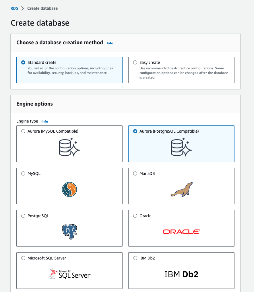The image size is (254, 292).
Task: Click the breadcrumb chevron after RDS
Action: click(x=23, y=8)
